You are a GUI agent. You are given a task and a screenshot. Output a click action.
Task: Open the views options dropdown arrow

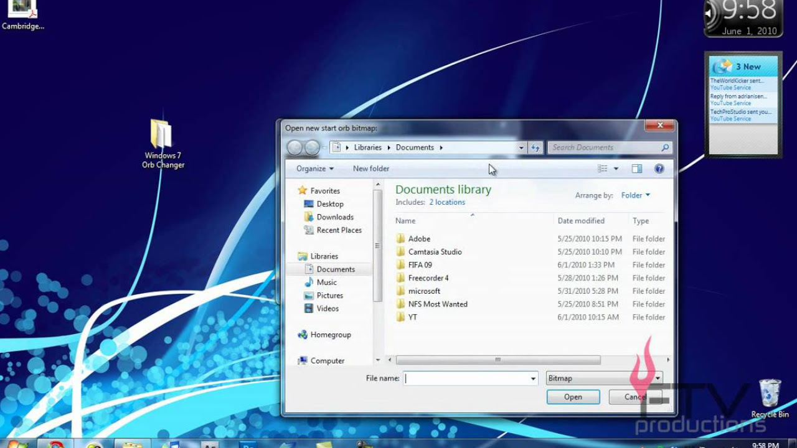616,169
